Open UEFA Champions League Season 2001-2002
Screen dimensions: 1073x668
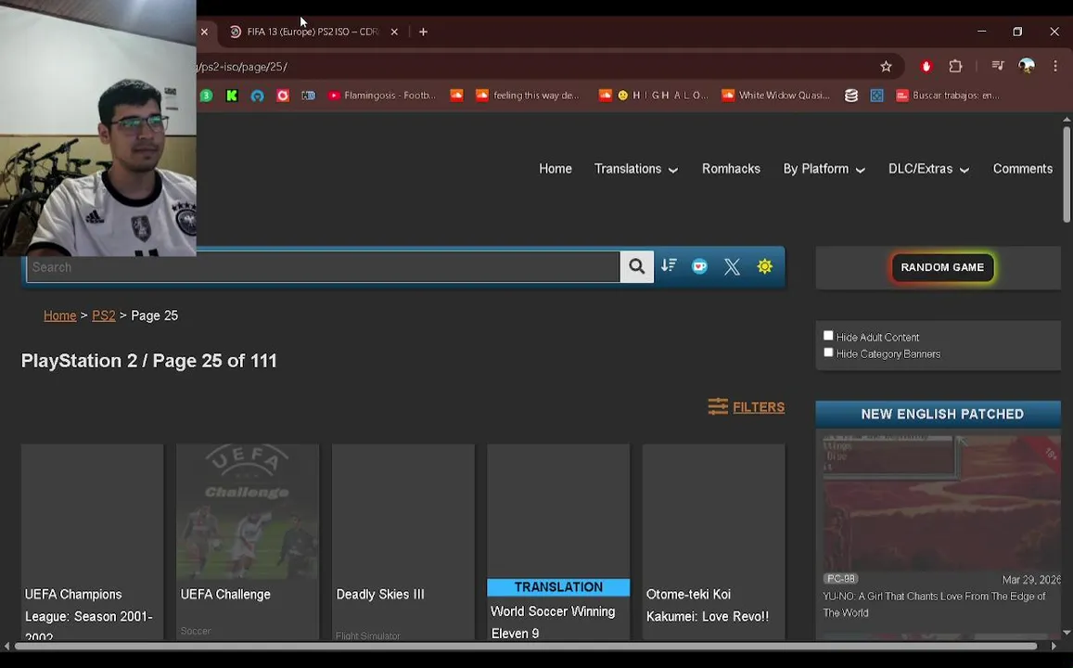(x=92, y=541)
